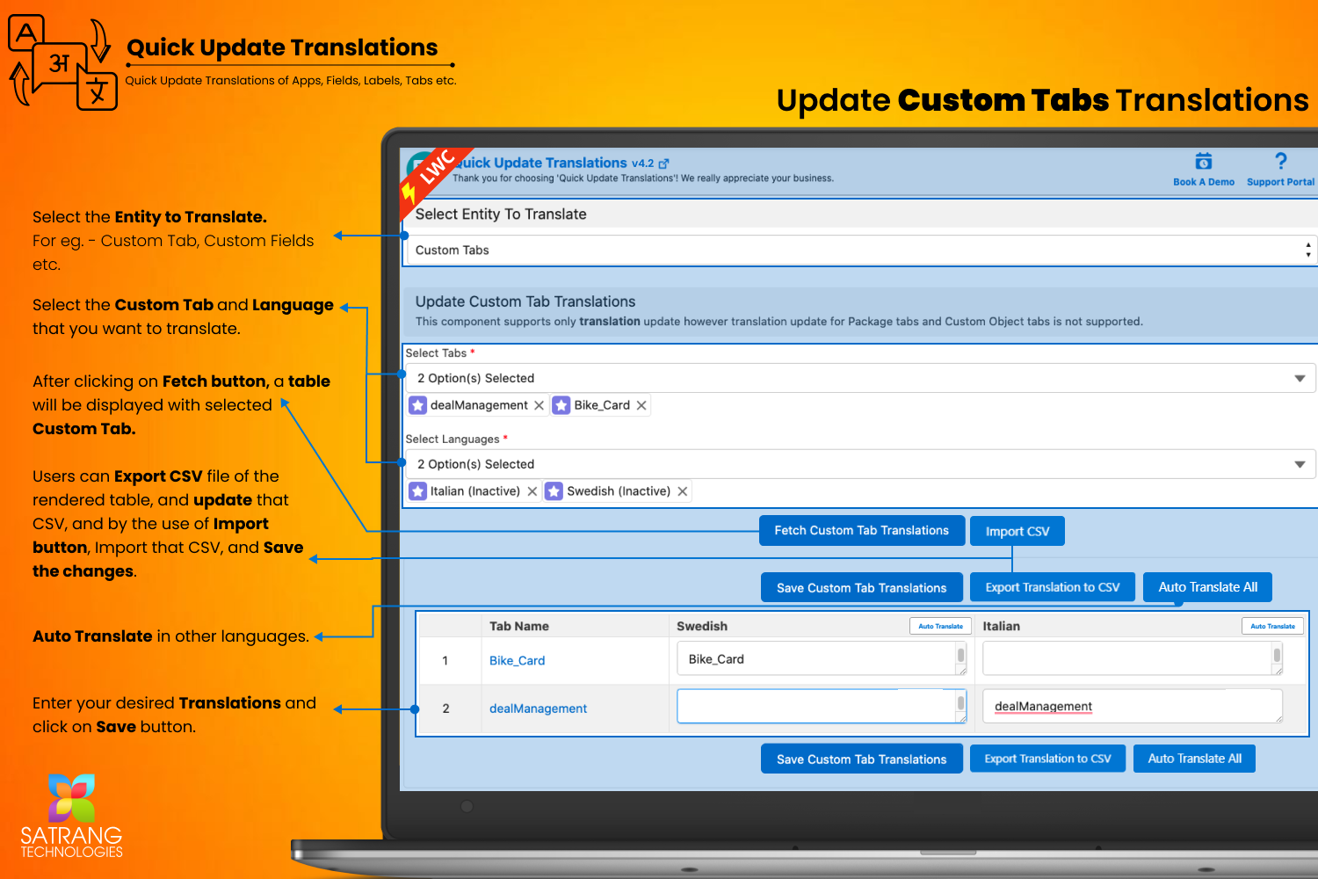Click the Import CSV button
This screenshot has height=879, width=1318.
pyautogui.click(x=1017, y=531)
